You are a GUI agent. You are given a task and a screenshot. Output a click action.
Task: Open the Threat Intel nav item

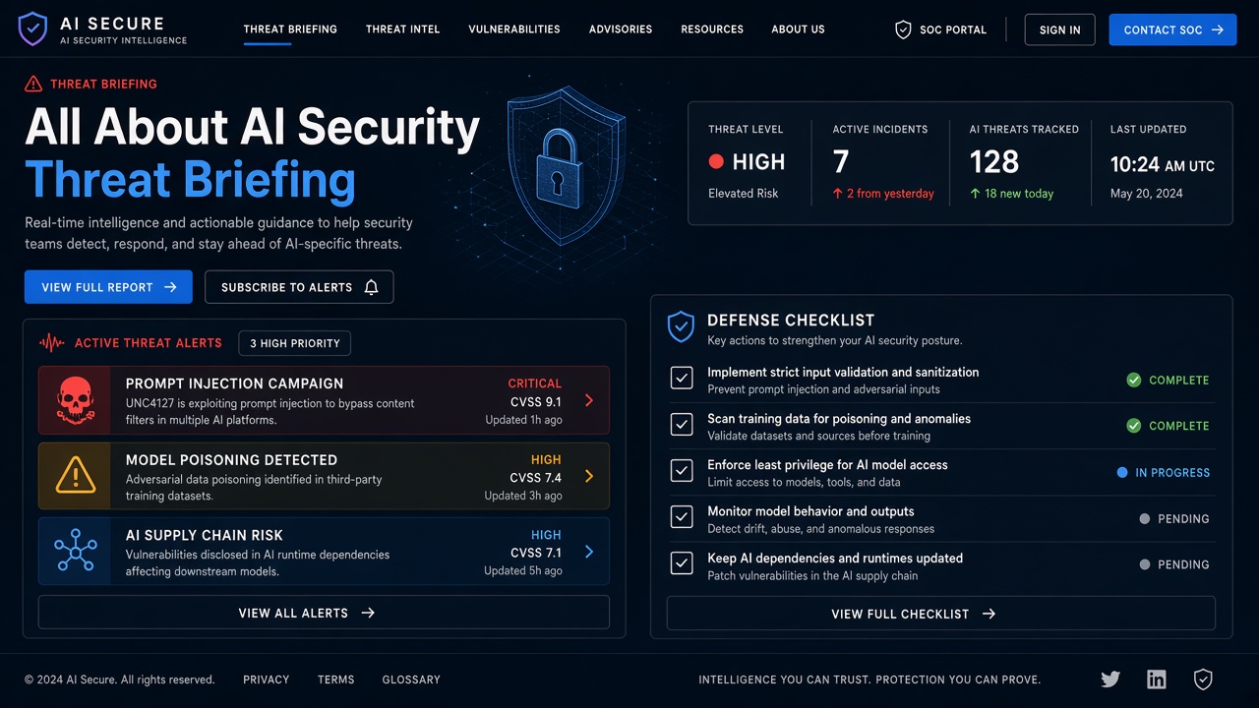click(x=403, y=29)
